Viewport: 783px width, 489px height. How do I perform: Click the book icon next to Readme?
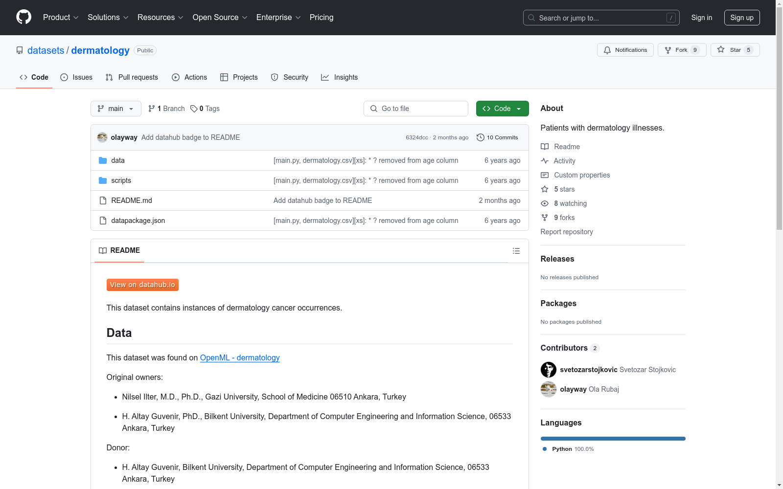545,147
